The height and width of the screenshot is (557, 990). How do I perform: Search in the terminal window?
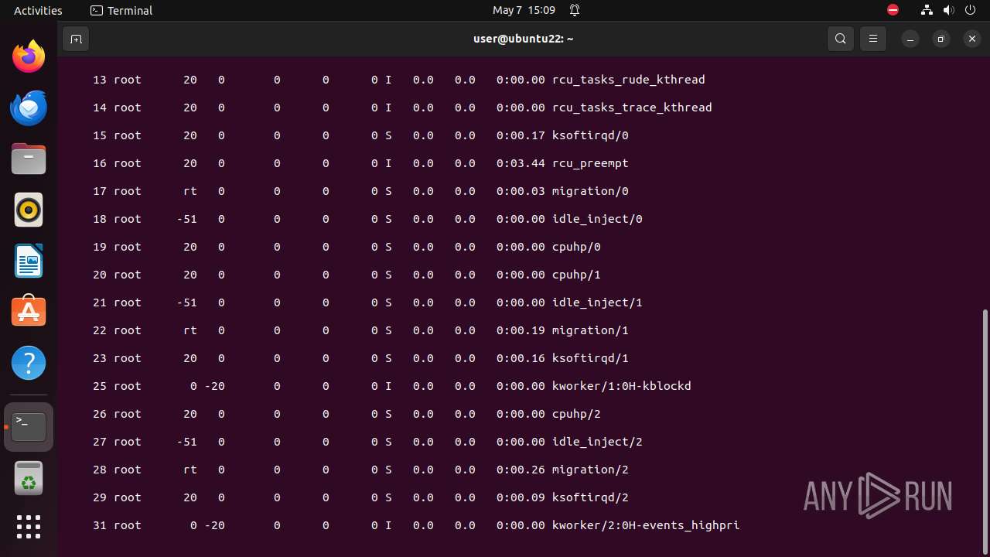pos(841,39)
